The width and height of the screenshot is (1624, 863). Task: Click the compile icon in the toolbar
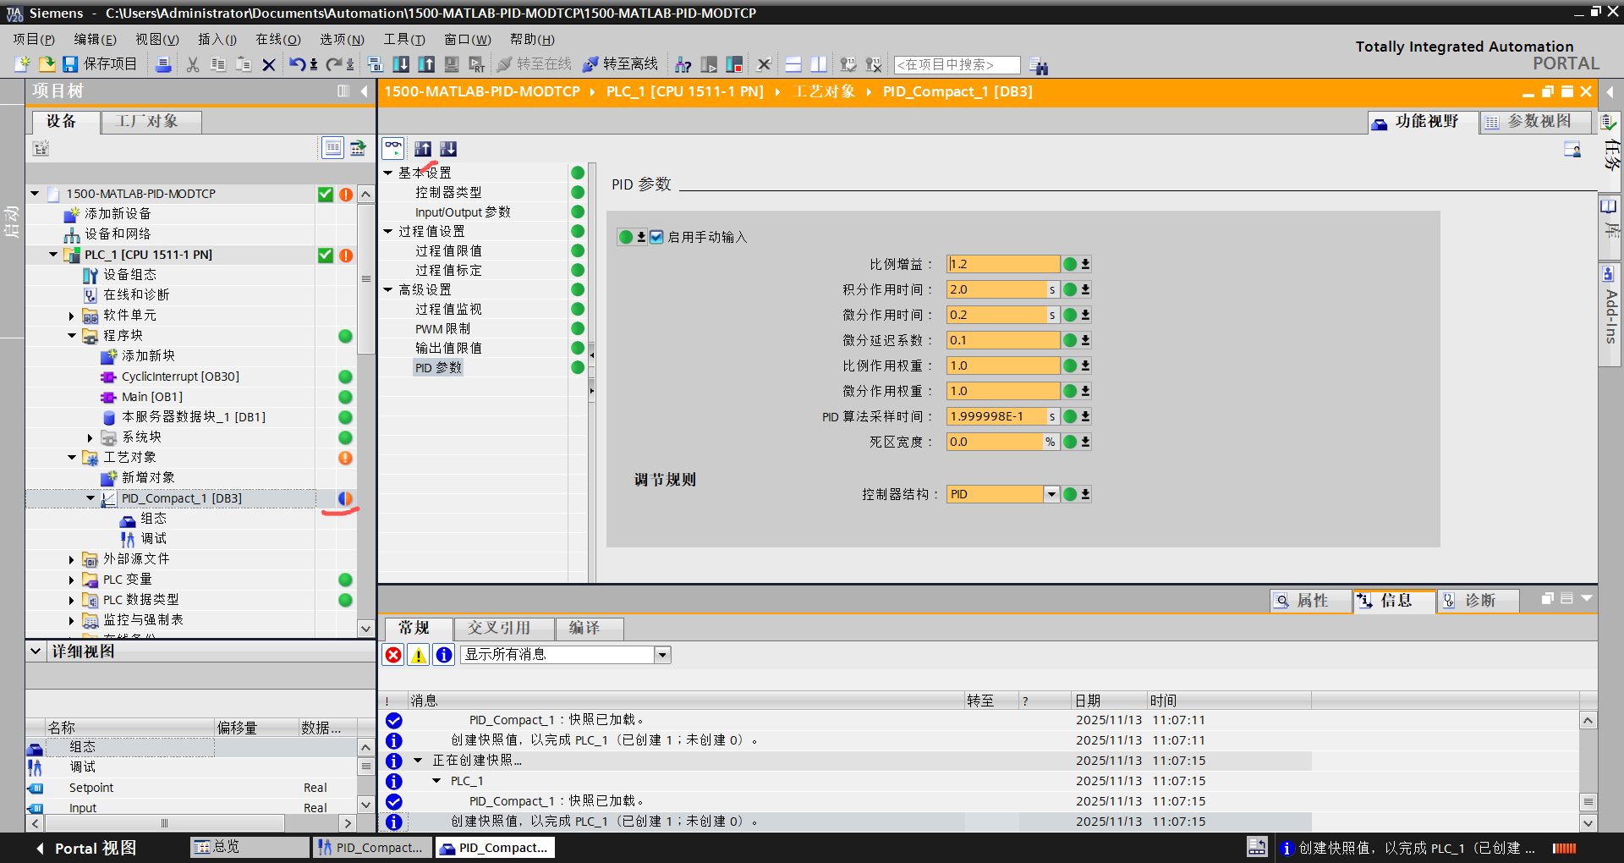376,64
